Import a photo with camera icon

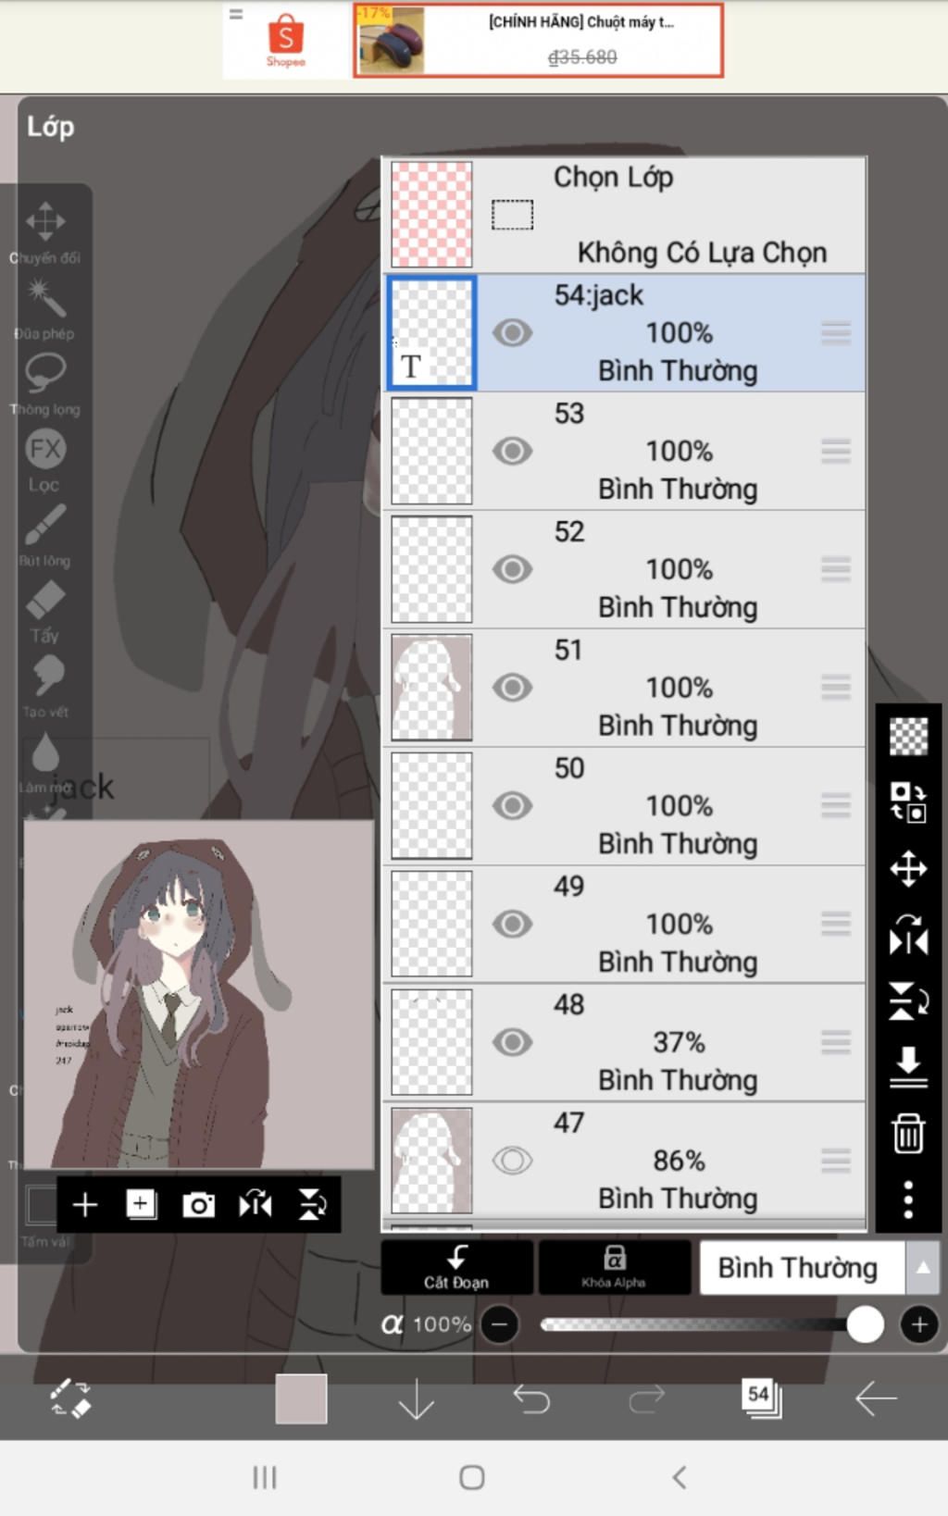click(198, 1204)
